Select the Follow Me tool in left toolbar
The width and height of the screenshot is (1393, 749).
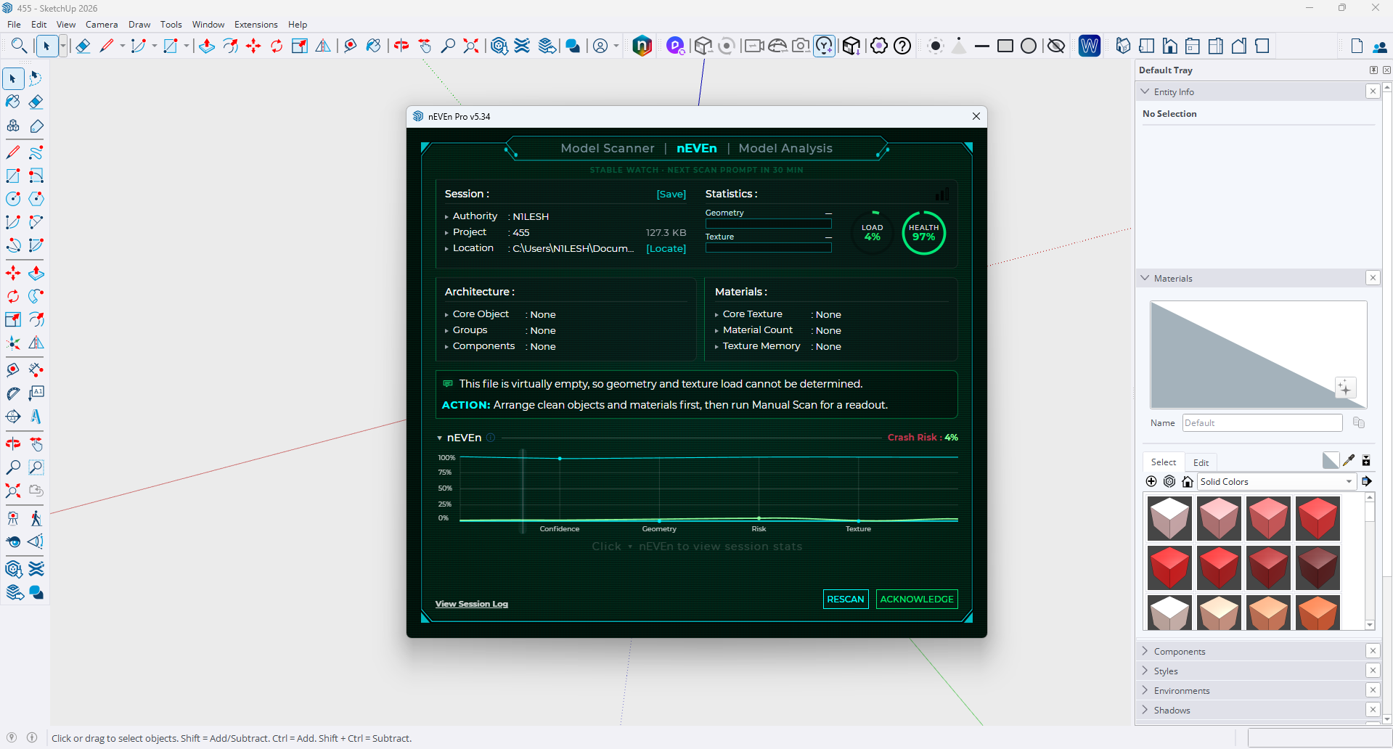36,296
